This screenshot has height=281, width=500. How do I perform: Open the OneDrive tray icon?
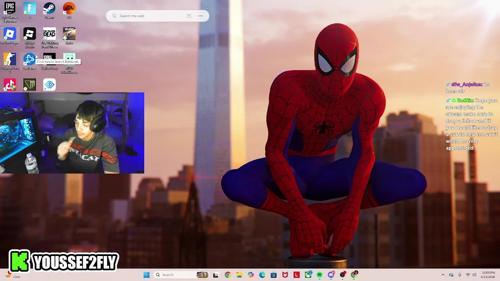pos(451,275)
